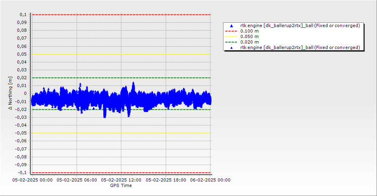Click the '-0,09' y-axis tick label
Image resolution: width=377 pixels, height=196 pixels.
click(21, 165)
